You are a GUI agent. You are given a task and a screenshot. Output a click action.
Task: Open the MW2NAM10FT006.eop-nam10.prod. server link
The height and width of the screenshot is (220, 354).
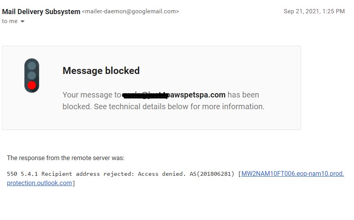click(x=292, y=174)
